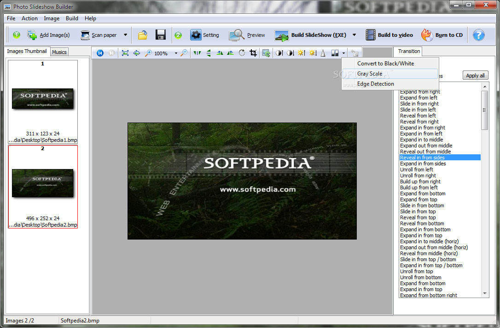Select the Transition tab
This screenshot has height=328, width=500.
(409, 51)
